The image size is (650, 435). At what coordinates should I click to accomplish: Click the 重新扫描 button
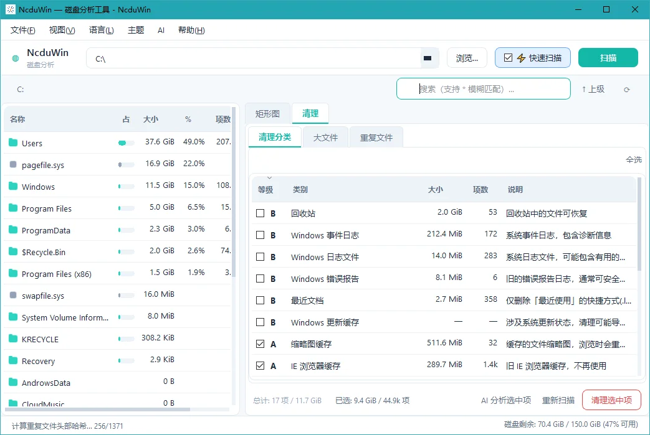[558, 400]
